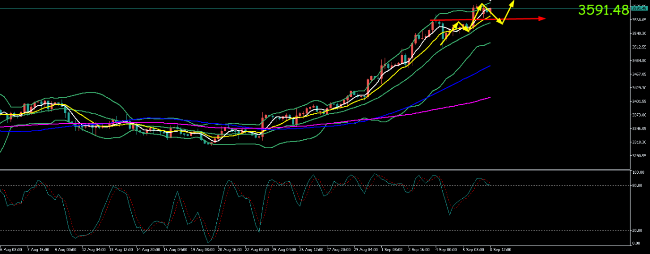Click the 100.00 oscillator scale label
Image resolution: width=650 pixels, height=254 pixels.
point(638,173)
